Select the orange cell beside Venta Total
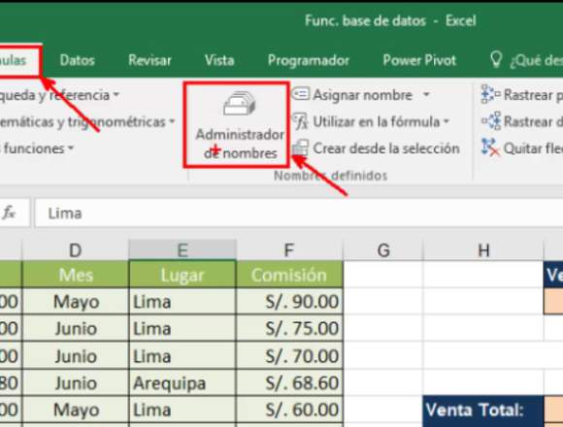The image size is (563, 427). [x=553, y=411]
